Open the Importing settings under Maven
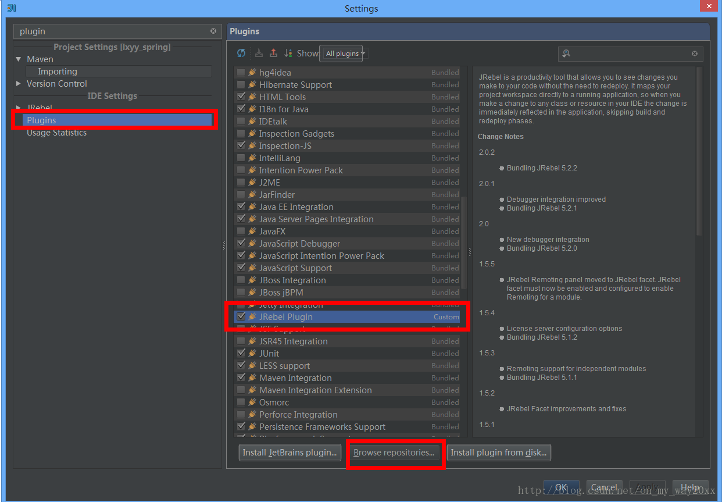 coord(58,72)
